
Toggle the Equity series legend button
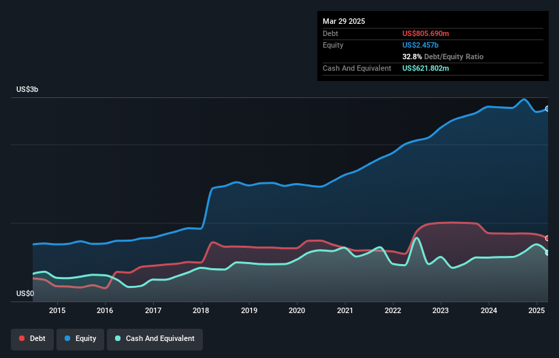[x=80, y=339]
